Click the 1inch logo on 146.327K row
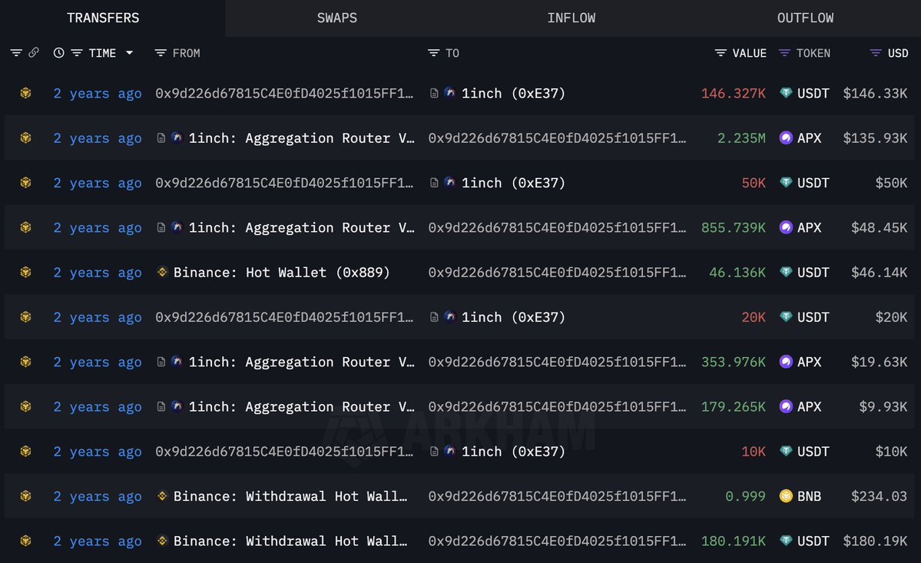This screenshot has height=563, width=921. 449,92
